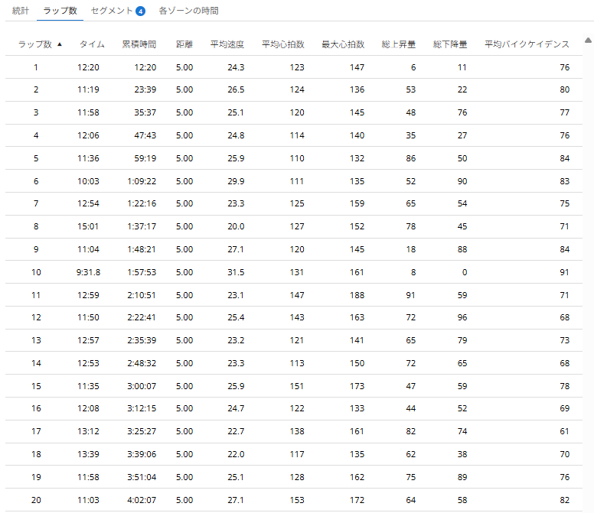The width and height of the screenshot is (594, 513).
Task: Click the blue segment count badge
Action: pyautogui.click(x=140, y=11)
